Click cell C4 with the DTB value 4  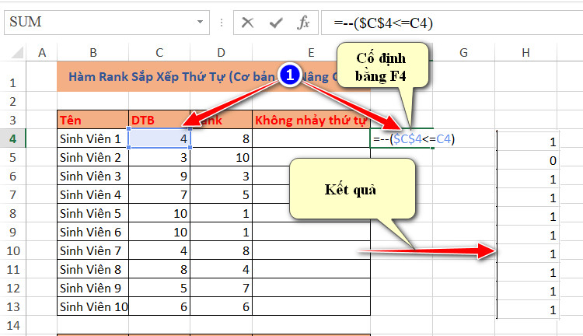click(x=159, y=138)
